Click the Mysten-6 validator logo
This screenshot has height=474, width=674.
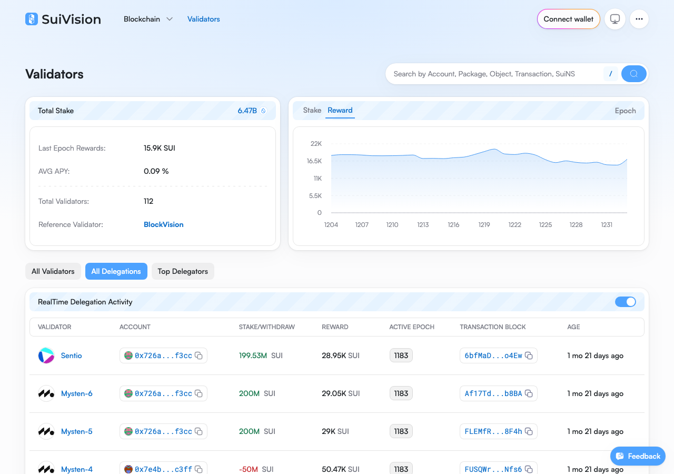(46, 393)
